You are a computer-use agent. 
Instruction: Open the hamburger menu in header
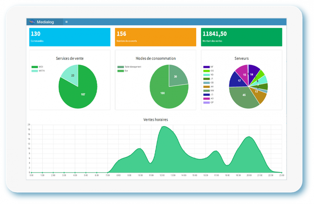point(66,22)
